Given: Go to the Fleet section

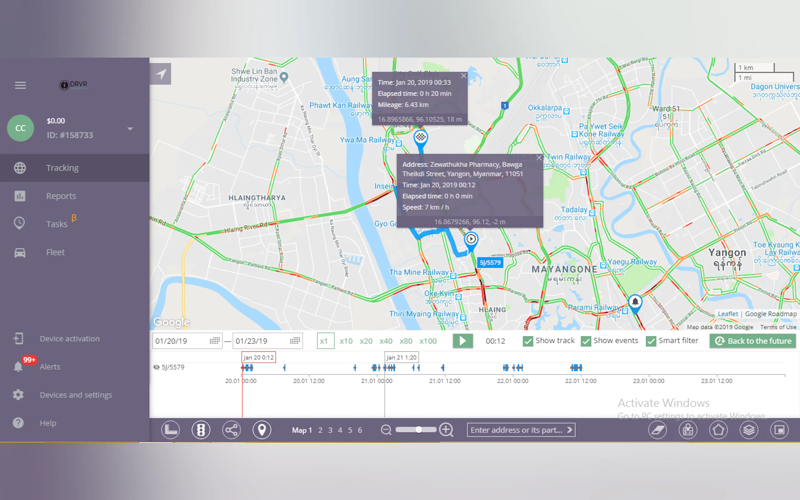Looking at the screenshot, I should pyautogui.click(x=55, y=252).
